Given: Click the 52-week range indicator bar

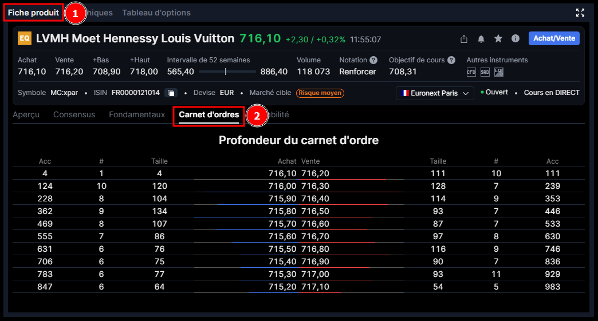Looking at the screenshot, I should pyautogui.click(x=227, y=72).
